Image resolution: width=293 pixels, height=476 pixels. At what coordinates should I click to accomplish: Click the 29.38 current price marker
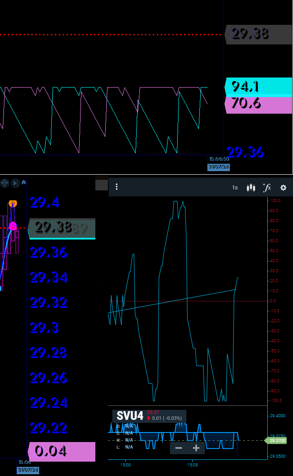[x=61, y=228]
